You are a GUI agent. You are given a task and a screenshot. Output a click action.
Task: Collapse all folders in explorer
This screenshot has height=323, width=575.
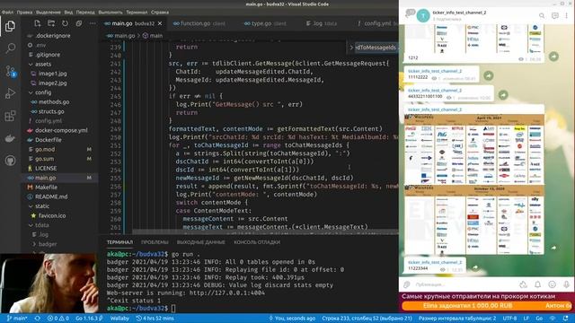(78, 23)
